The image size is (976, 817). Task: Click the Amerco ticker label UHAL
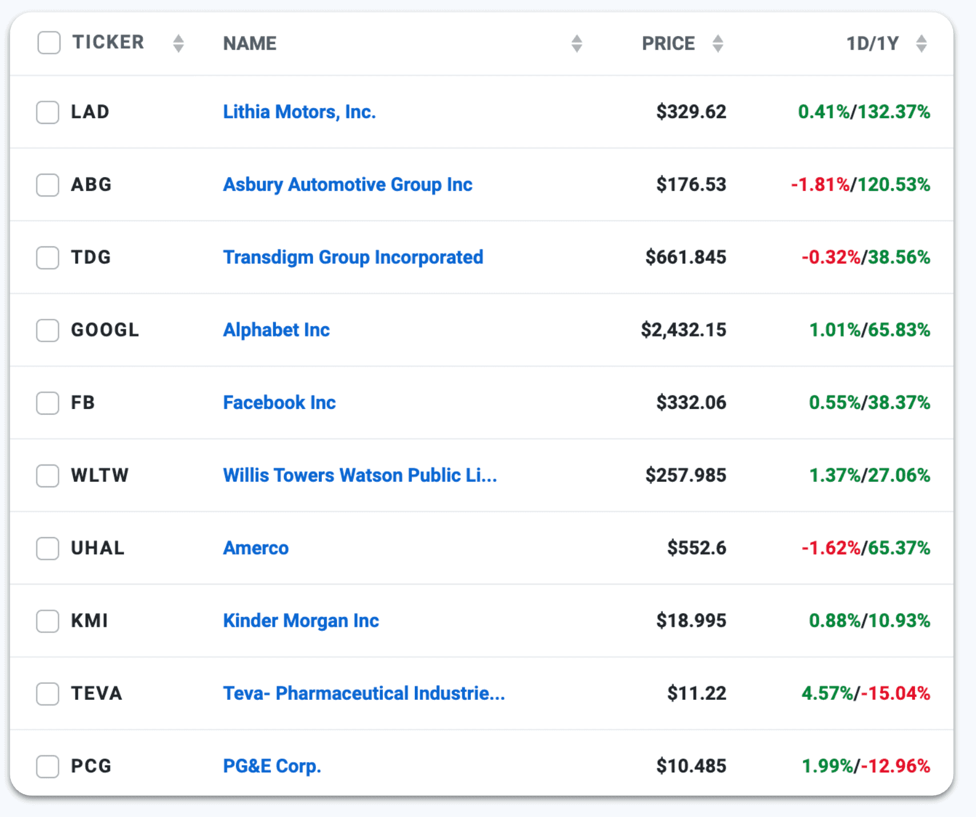tap(97, 548)
